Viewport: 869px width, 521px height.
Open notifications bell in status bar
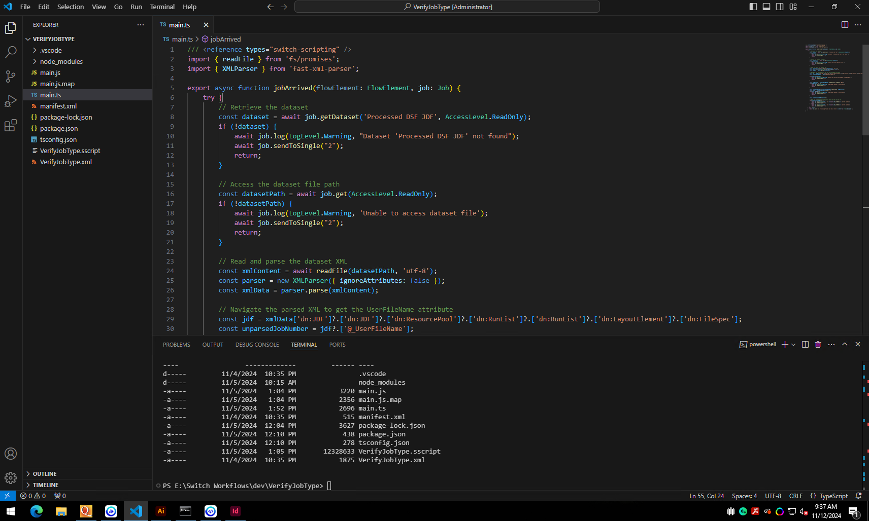pyautogui.click(x=859, y=496)
